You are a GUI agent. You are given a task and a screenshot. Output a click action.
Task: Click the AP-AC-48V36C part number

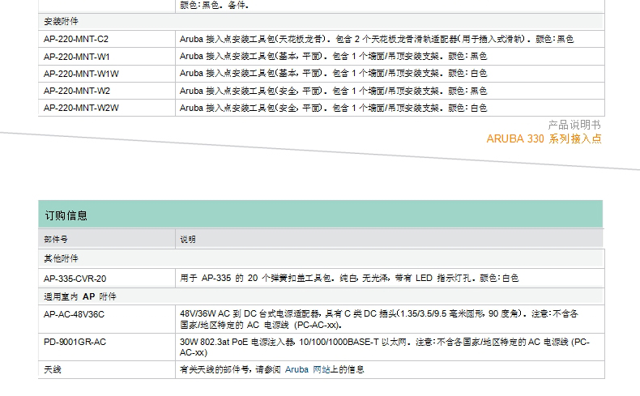[x=74, y=314]
